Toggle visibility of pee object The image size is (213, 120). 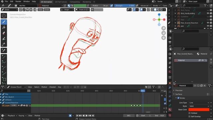click(x=208, y=26)
